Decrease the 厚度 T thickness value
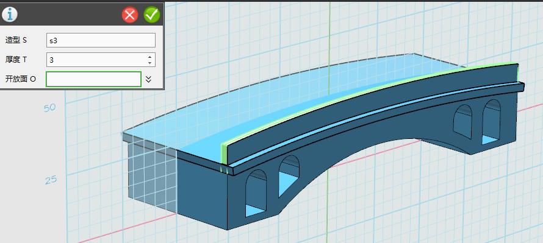 point(149,63)
